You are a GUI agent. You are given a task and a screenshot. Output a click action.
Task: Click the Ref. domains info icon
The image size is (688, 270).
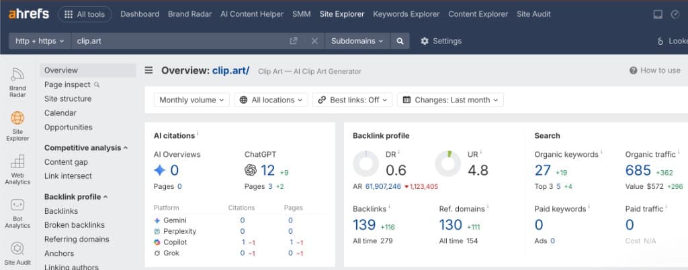[x=488, y=206]
